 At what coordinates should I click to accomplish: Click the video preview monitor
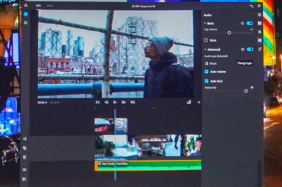(x=116, y=54)
